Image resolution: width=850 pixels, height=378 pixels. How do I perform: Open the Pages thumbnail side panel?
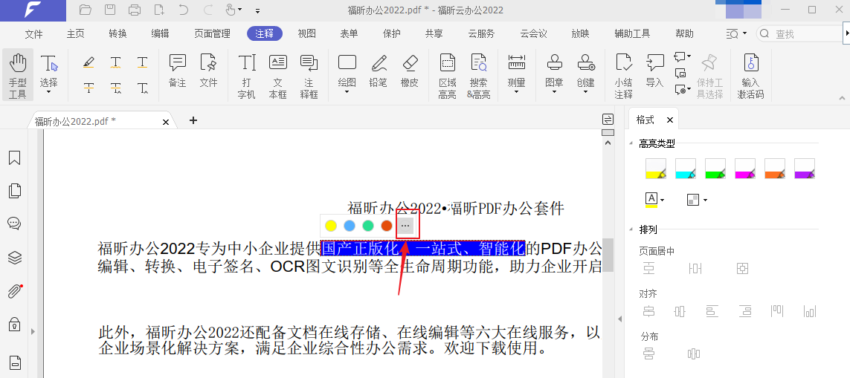[15, 191]
